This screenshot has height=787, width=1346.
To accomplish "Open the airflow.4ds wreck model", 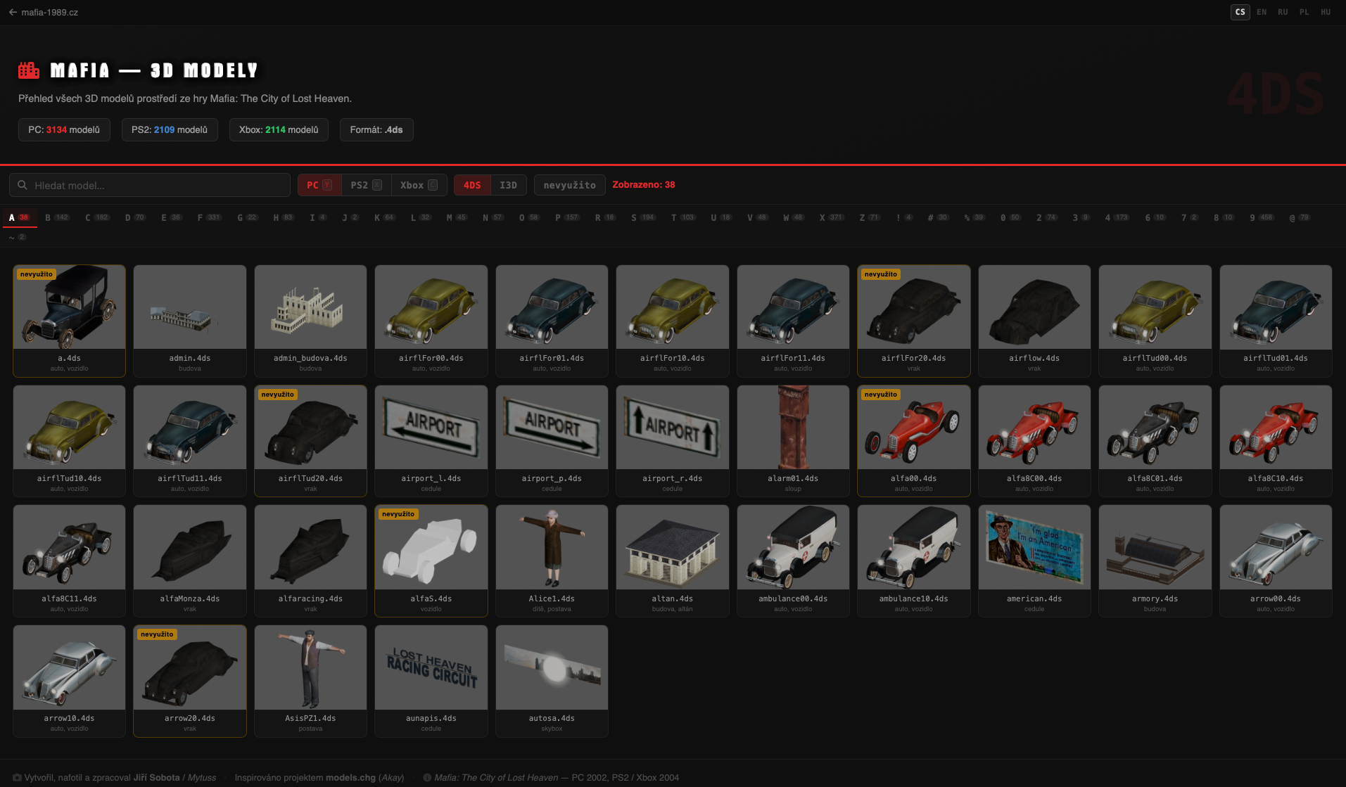I will coord(1034,321).
